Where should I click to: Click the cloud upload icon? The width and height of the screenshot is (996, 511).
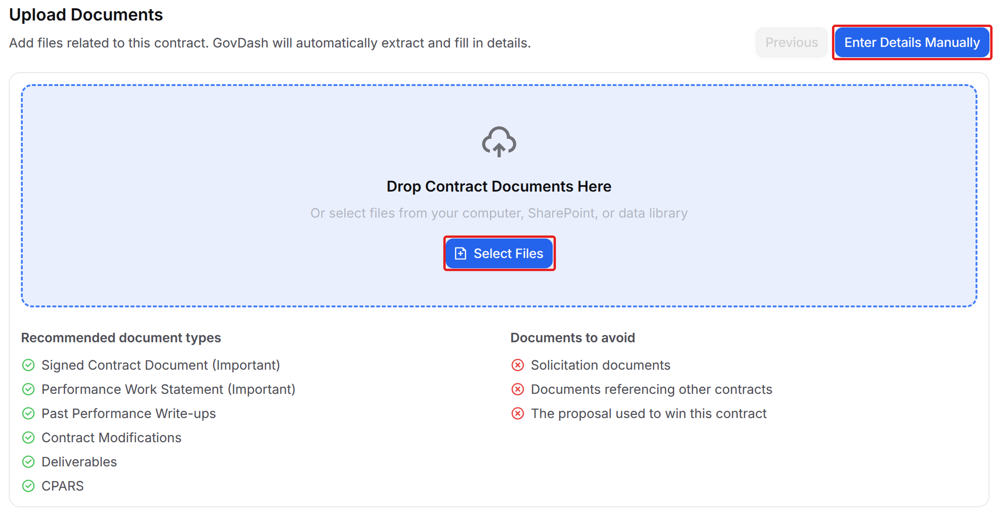coord(499,141)
